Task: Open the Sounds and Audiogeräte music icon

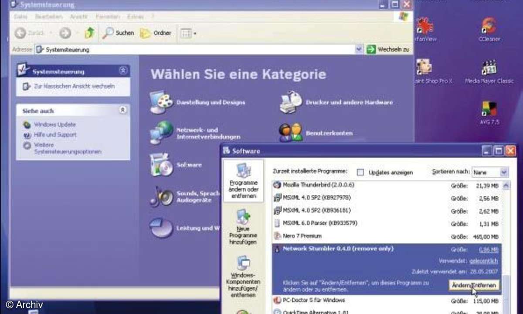Action: [x=160, y=196]
